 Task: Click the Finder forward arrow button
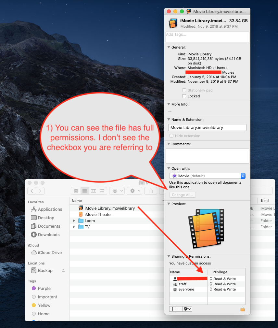(x=40, y=191)
